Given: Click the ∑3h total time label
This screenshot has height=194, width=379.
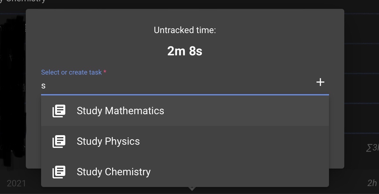Looking at the screenshot, I should tap(373, 147).
